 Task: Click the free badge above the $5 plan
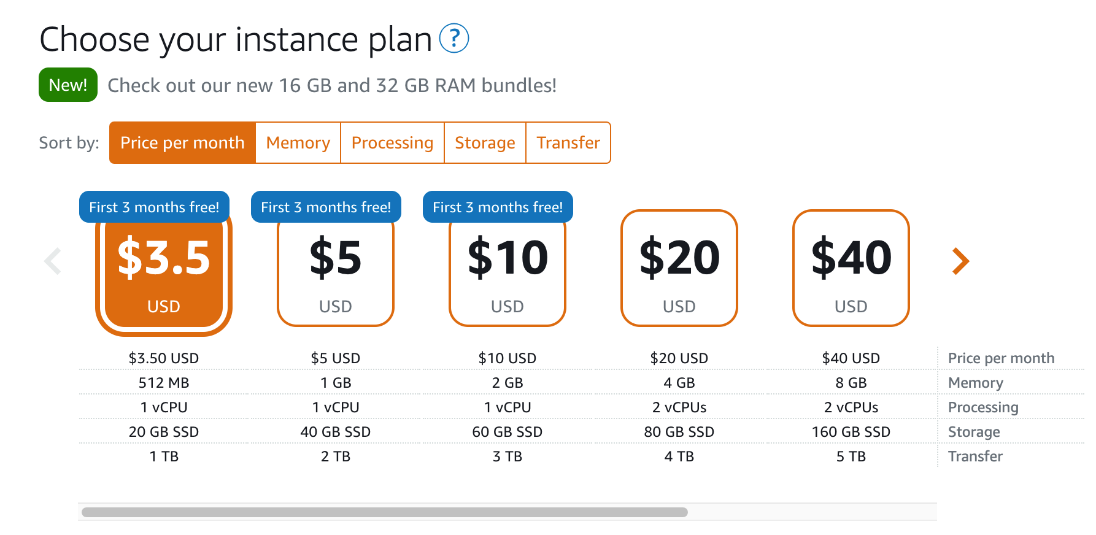[326, 207]
